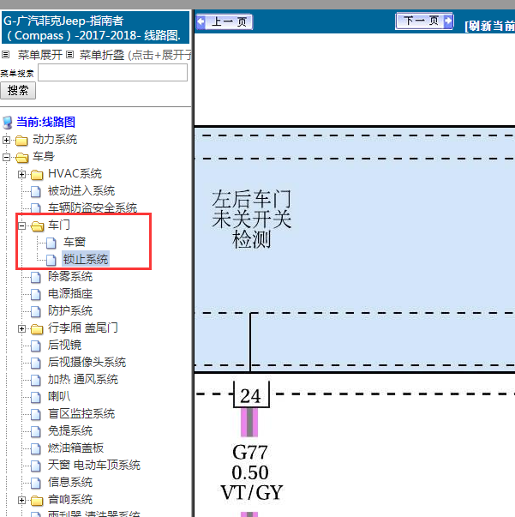Open 免提系统 diagram
This screenshot has height=517, width=515.
(70, 431)
